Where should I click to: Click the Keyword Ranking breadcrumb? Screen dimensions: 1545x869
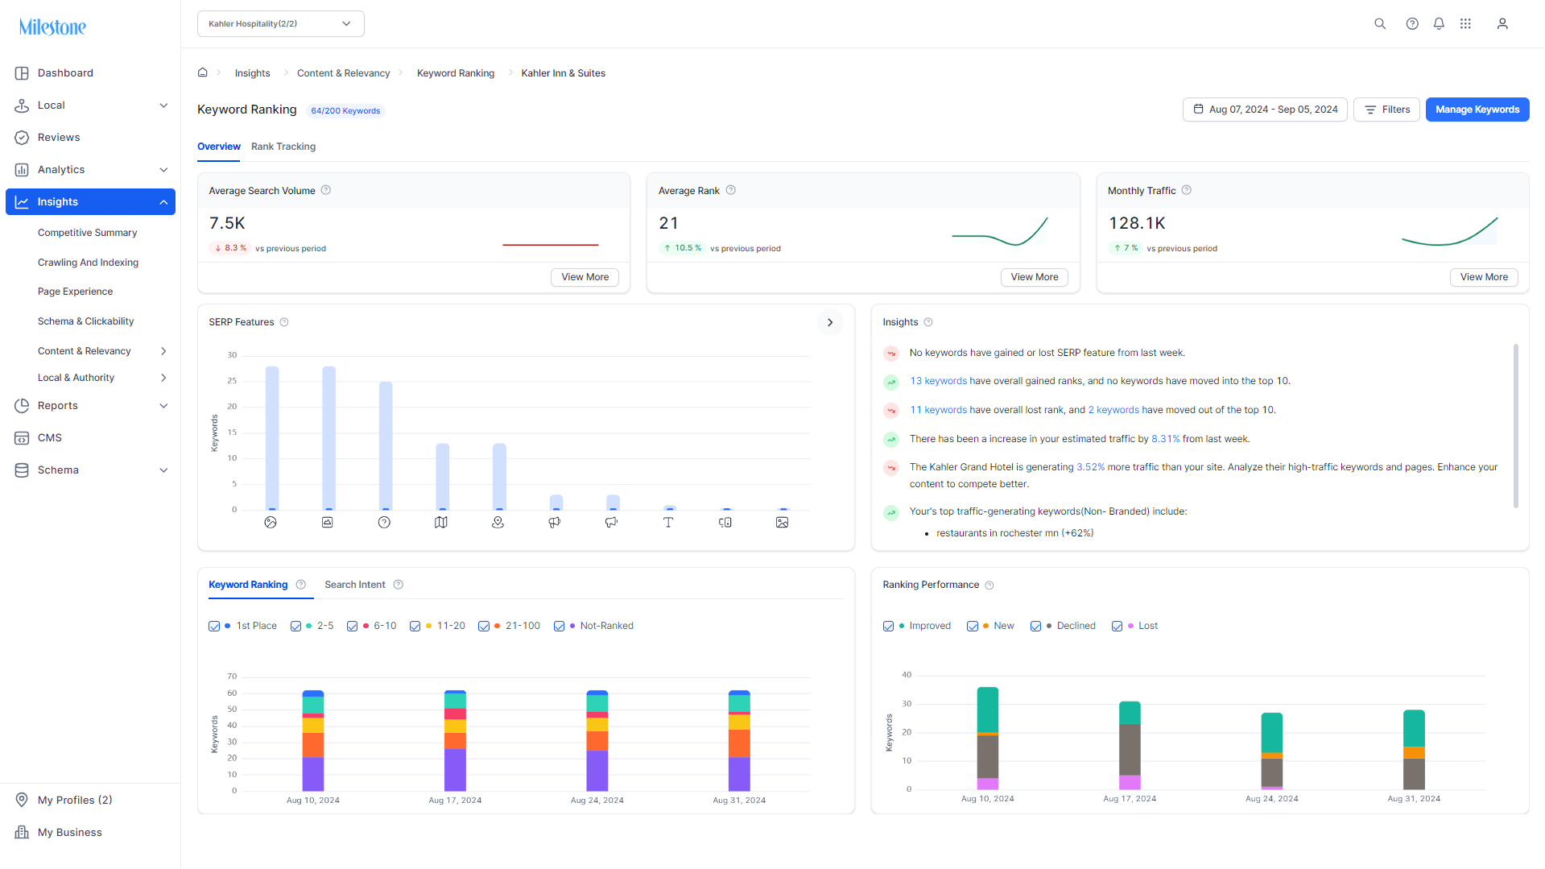pos(456,73)
